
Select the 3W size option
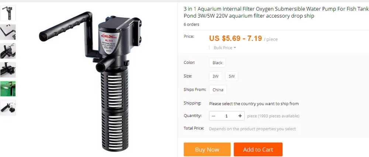pyautogui.click(x=215, y=76)
